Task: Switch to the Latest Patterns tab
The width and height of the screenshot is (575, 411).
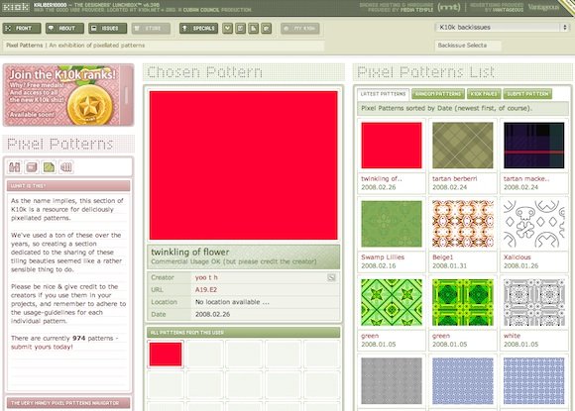Action: click(384, 94)
